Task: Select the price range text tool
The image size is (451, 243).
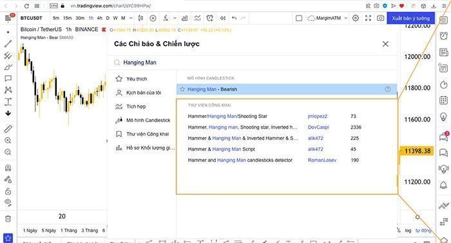Action: 8,102
